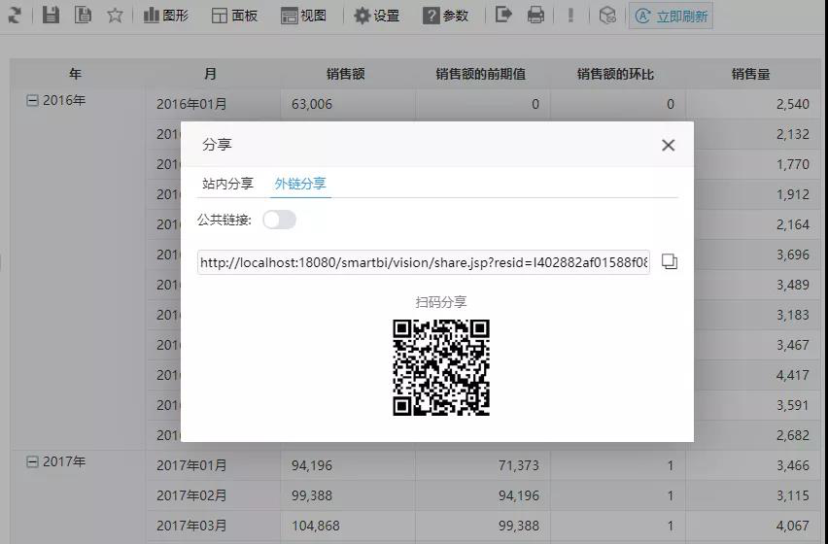Select the 2016年01月 cell
The image size is (828, 544).
(214, 104)
